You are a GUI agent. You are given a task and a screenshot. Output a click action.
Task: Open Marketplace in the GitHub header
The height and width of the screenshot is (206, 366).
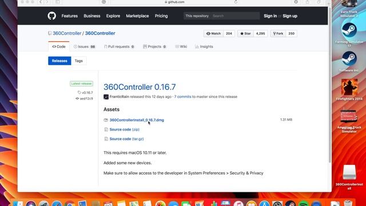click(x=137, y=16)
